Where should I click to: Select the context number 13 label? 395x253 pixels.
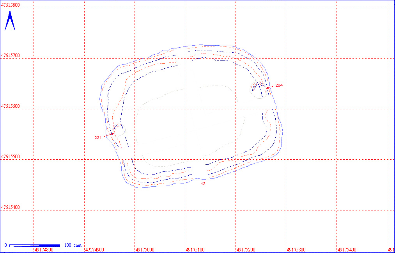pyautogui.click(x=203, y=184)
